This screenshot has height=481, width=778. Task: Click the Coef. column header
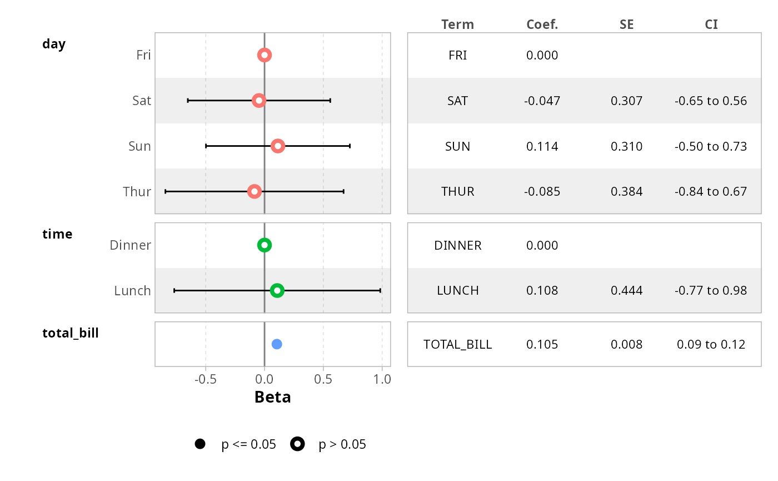[542, 24]
